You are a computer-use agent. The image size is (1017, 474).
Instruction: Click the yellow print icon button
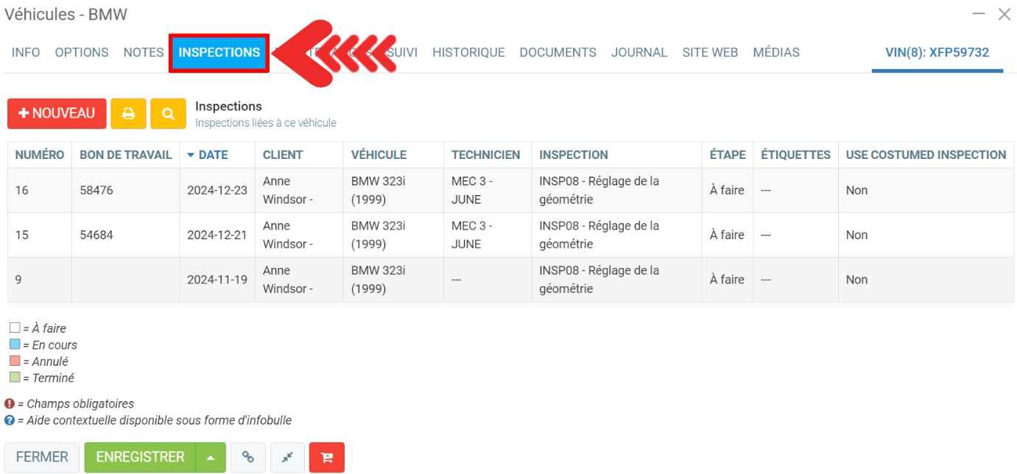point(128,114)
